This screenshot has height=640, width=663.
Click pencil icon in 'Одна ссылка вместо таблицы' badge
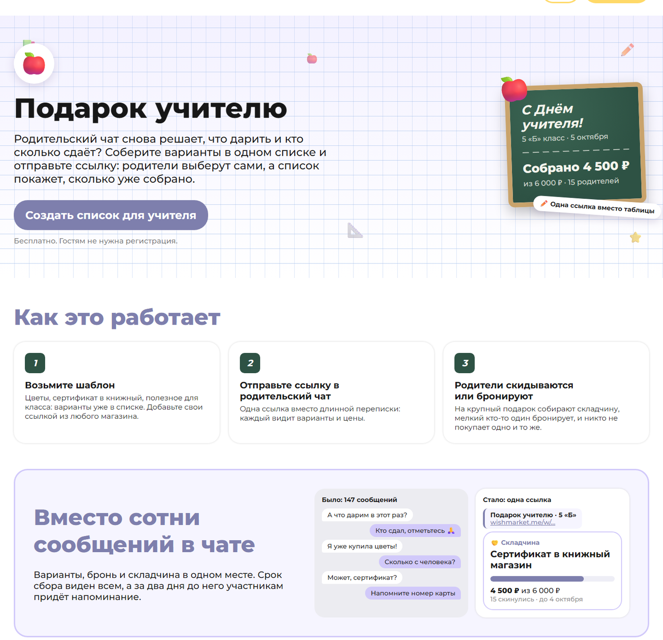(x=544, y=203)
